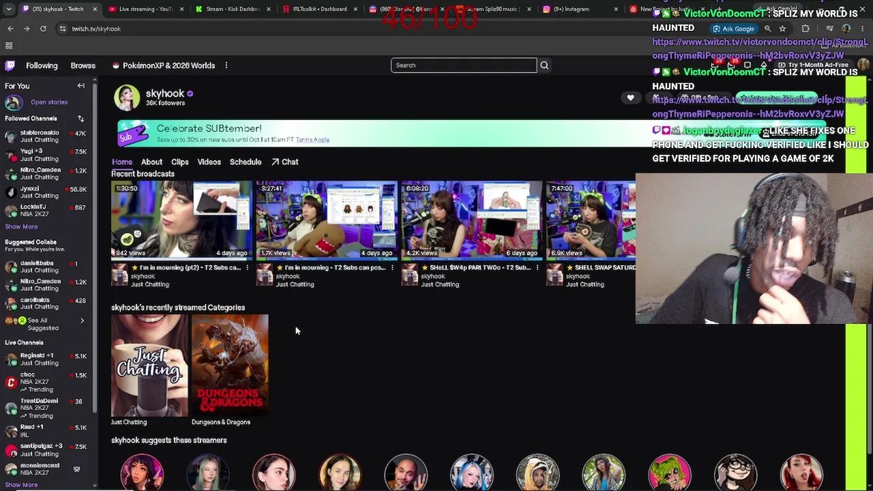Show more live channels at sidebar bottom
Screen dimensions: 873x491
[x=21, y=485]
